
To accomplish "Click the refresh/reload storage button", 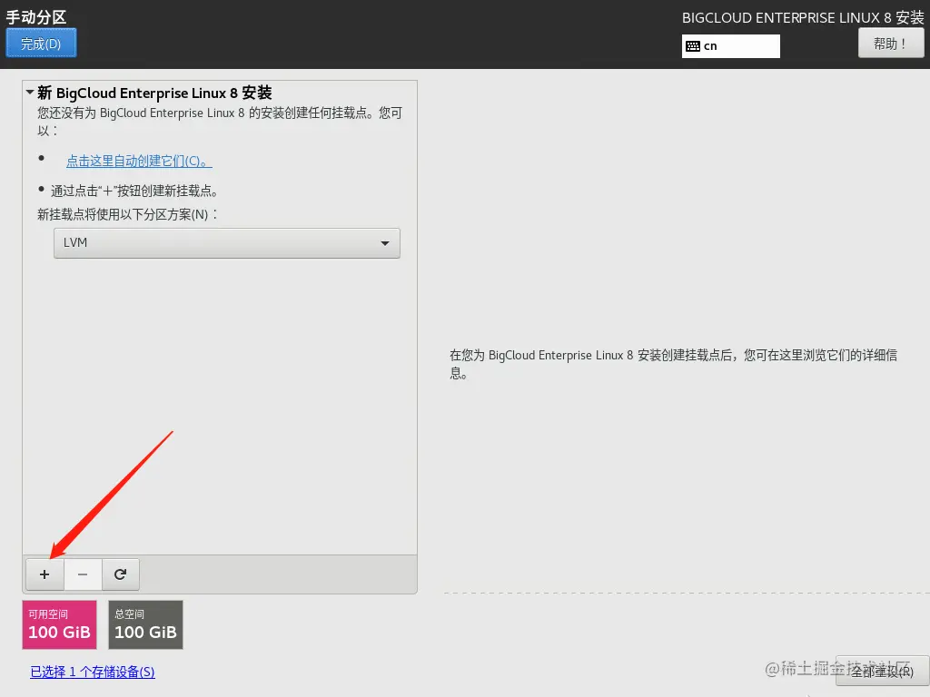I will pyautogui.click(x=121, y=574).
